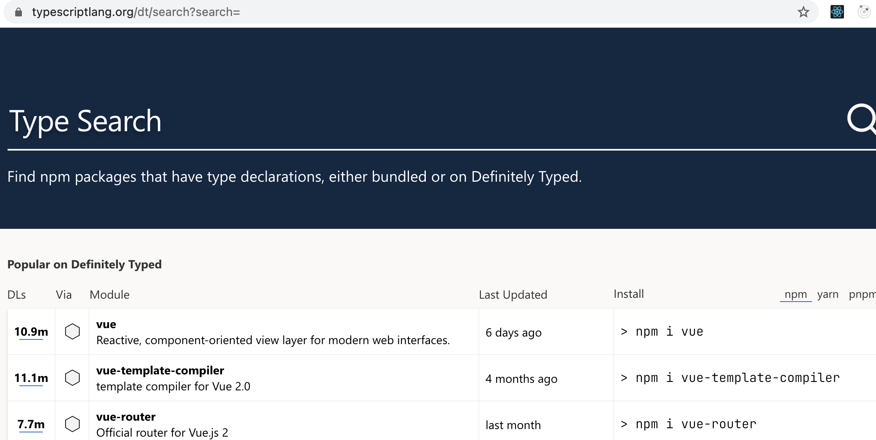Click the 11.1m downloads link
This screenshot has width=876, height=440.
[31, 378]
